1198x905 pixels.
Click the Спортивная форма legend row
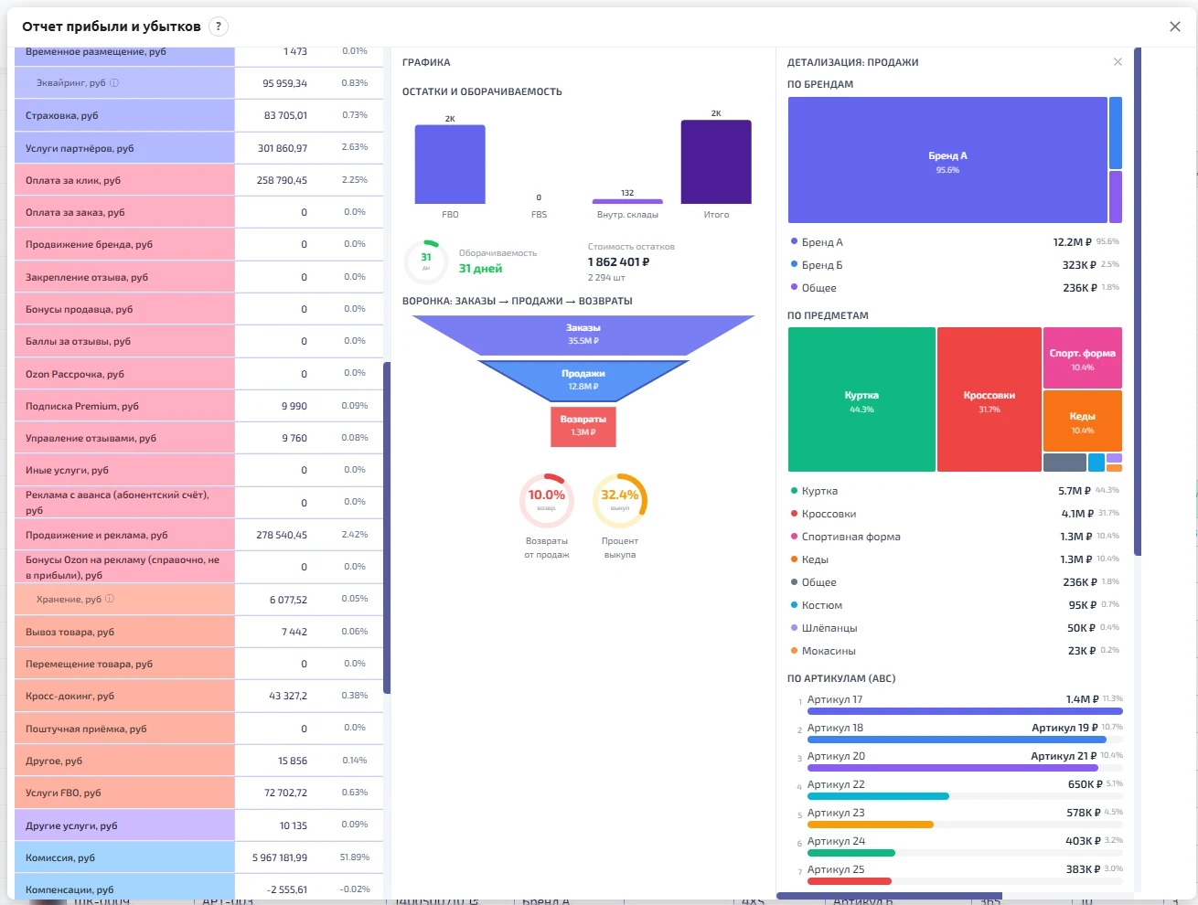click(955, 537)
